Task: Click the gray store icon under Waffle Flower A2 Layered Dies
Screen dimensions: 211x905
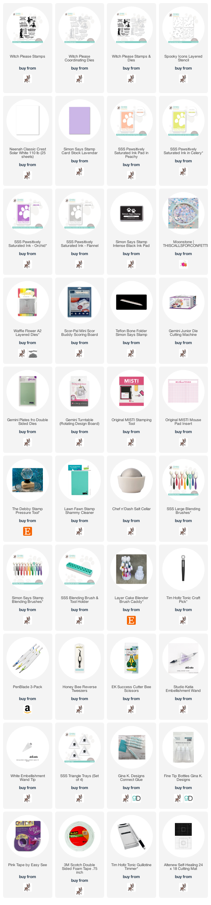Action: [33, 353]
